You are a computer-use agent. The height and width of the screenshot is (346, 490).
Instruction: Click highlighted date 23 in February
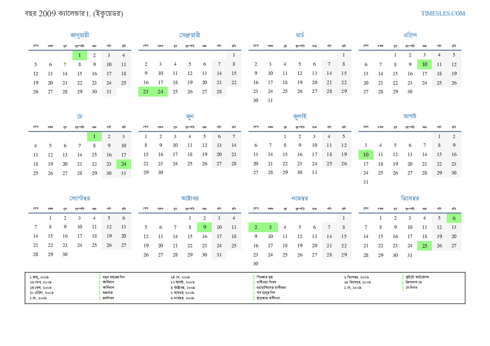click(x=145, y=92)
